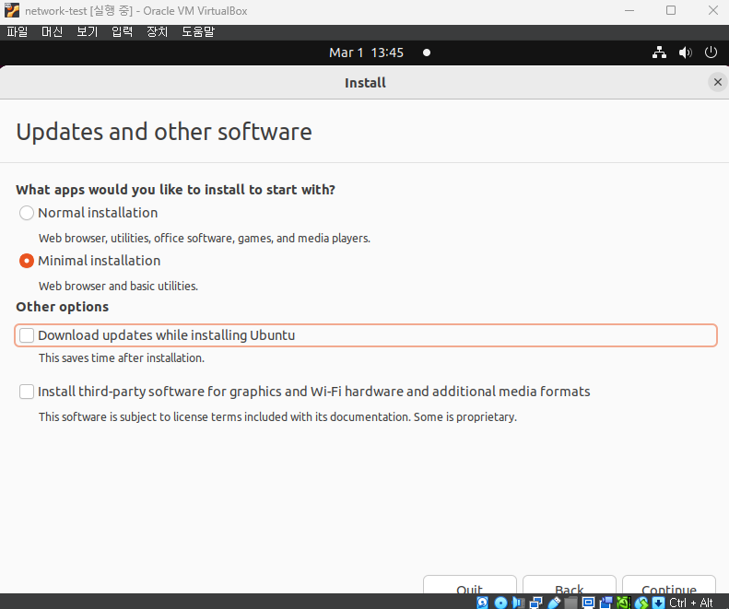Enable Download updates while installing Ubuntu
The height and width of the screenshot is (609, 729).
[x=27, y=335]
